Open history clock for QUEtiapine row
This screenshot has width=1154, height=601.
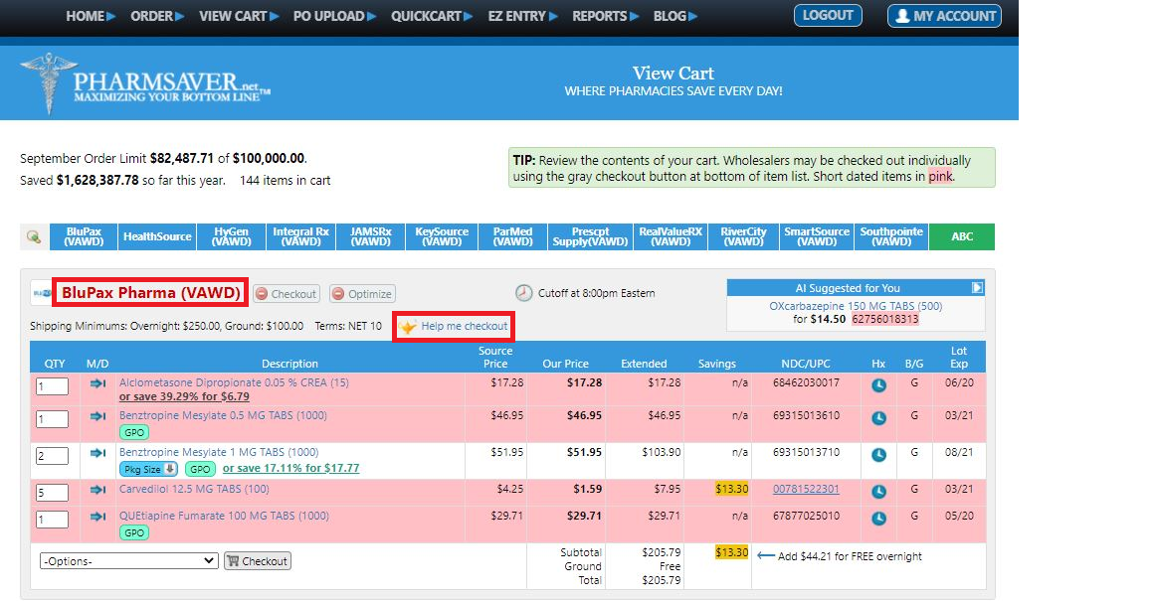click(x=878, y=519)
